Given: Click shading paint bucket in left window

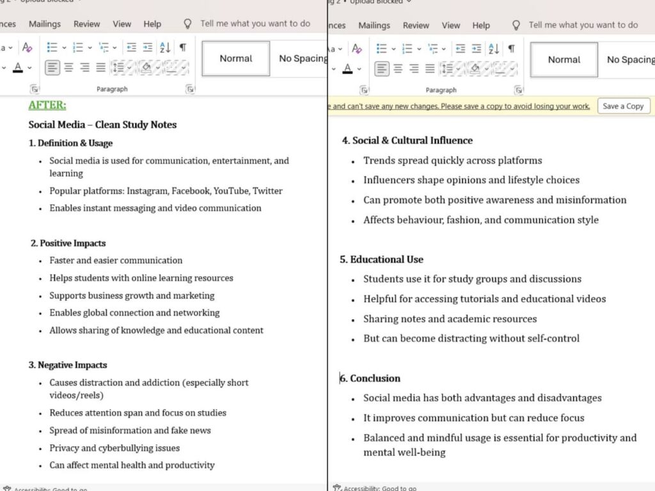Looking at the screenshot, I should tap(146, 67).
